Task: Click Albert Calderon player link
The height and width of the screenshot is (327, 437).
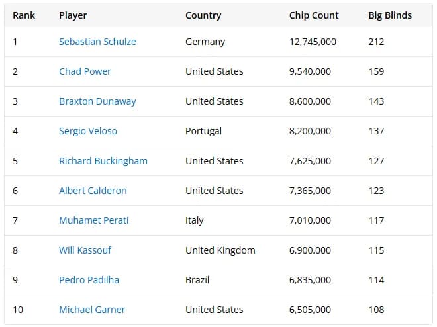Action: coord(93,191)
